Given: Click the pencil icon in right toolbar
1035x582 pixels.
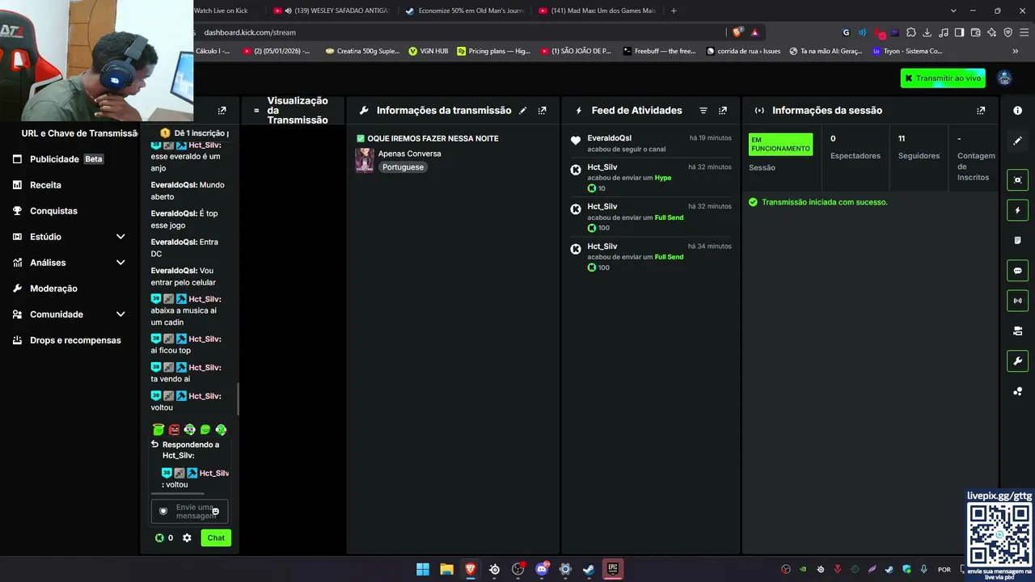Looking at the screenshot, I should [x=1017, y=141].
